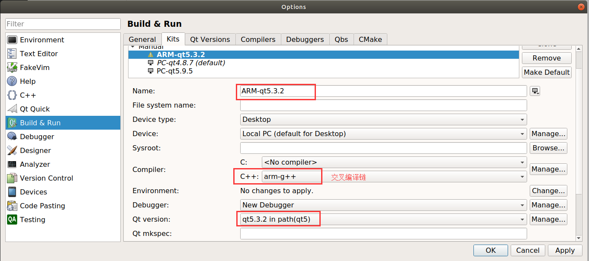
Task: Open the Qt Versions tab
Action: [210, 39]
